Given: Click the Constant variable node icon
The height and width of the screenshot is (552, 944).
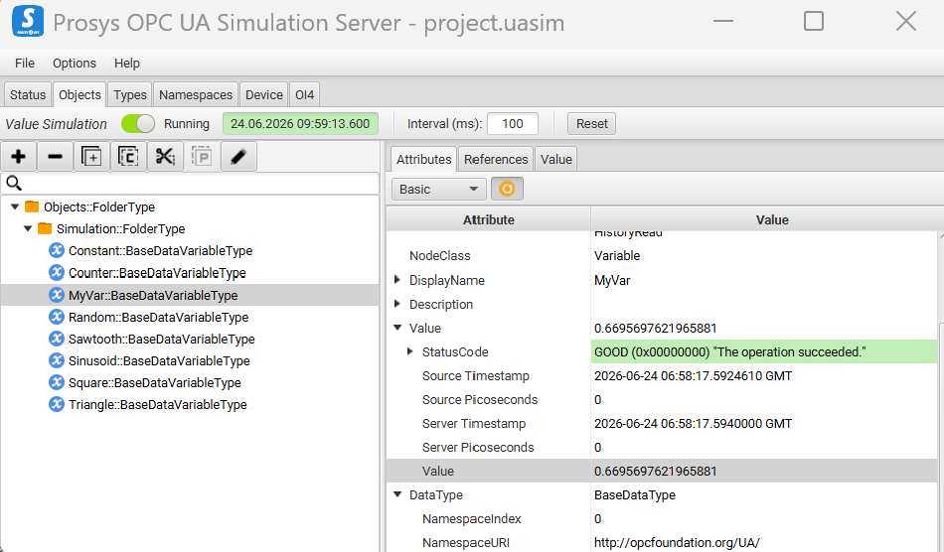Looking at the screenshot, I should click(57, 250).
